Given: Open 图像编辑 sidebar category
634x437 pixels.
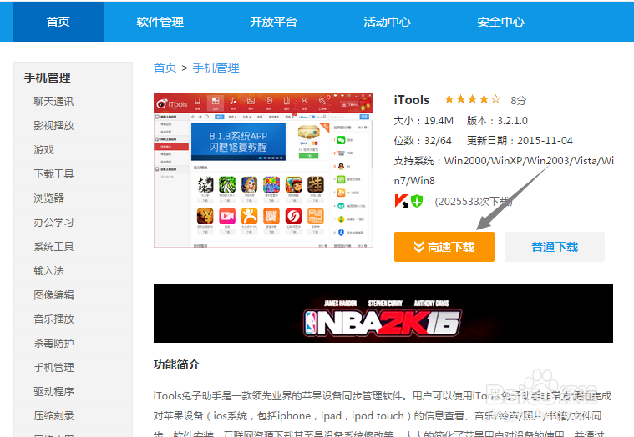Looking at the screenshot, I should pos(53,295).
